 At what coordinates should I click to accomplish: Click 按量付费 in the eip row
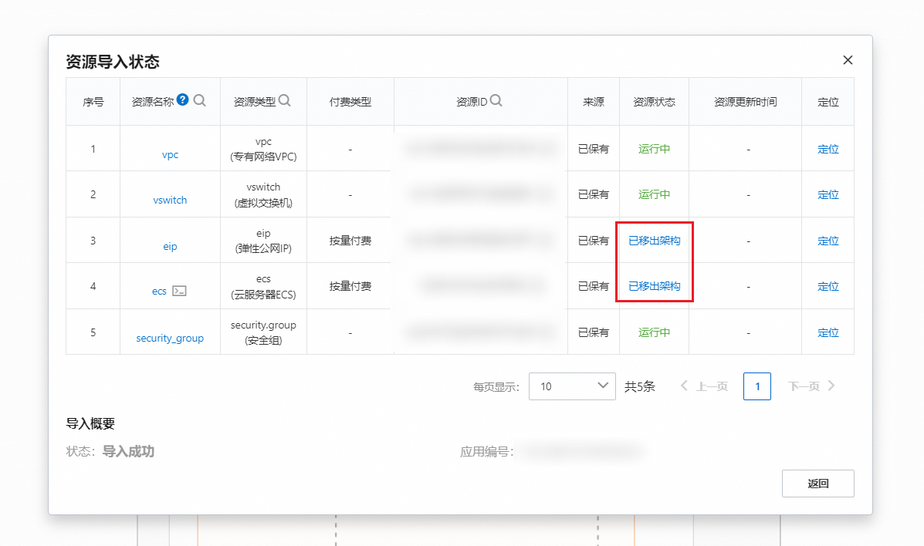350,241
